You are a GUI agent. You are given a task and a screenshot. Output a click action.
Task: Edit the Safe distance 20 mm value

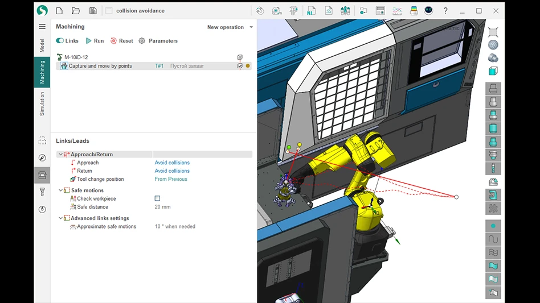point(162,207)
